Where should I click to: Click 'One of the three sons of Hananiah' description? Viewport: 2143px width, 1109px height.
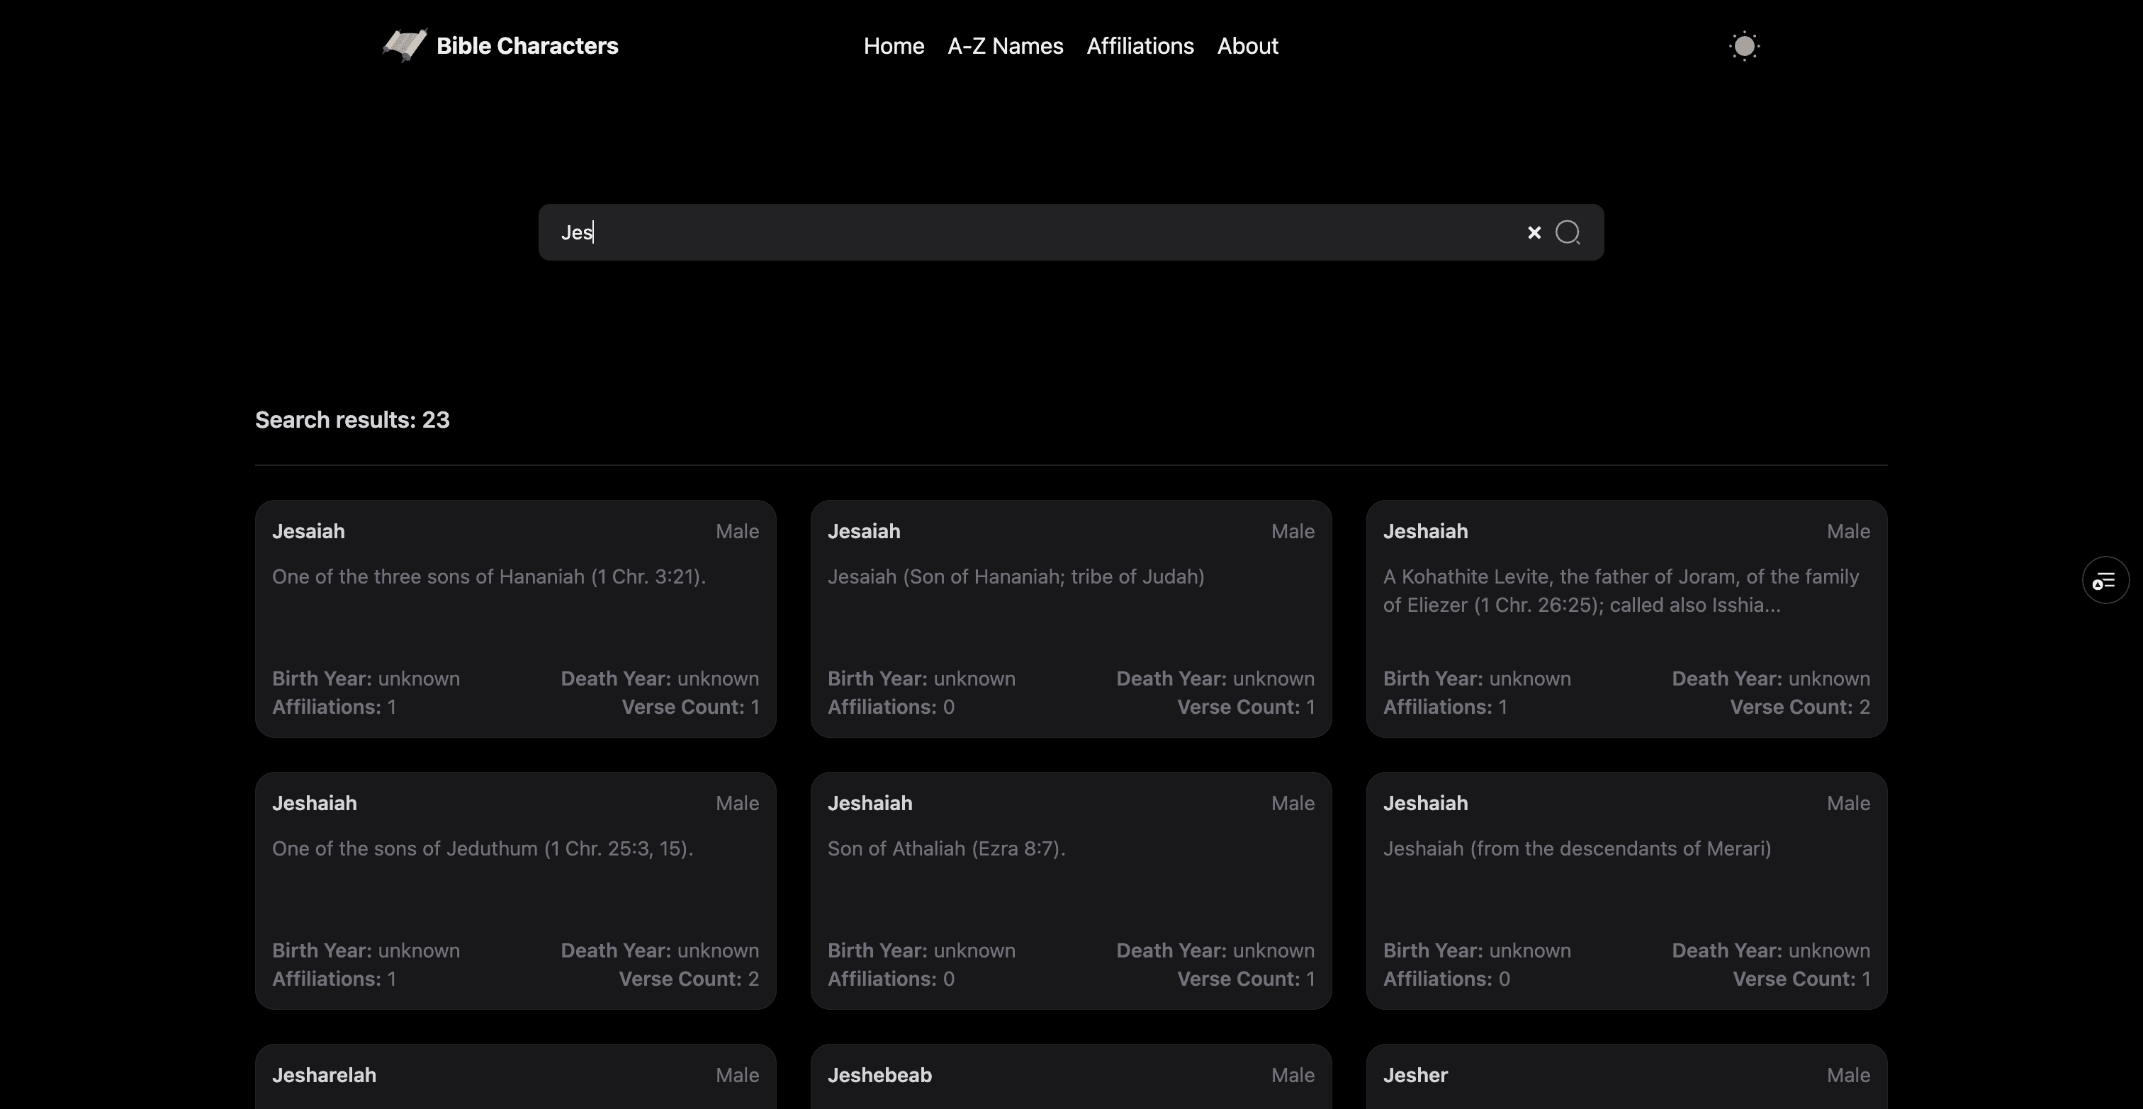coord(488,576)
